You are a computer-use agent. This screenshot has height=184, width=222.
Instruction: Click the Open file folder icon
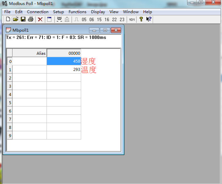click(15, 20)
